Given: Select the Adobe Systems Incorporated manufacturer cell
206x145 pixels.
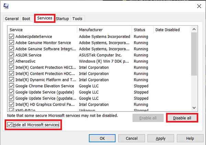Looking at the screenshot, I should tap(104, 37).
